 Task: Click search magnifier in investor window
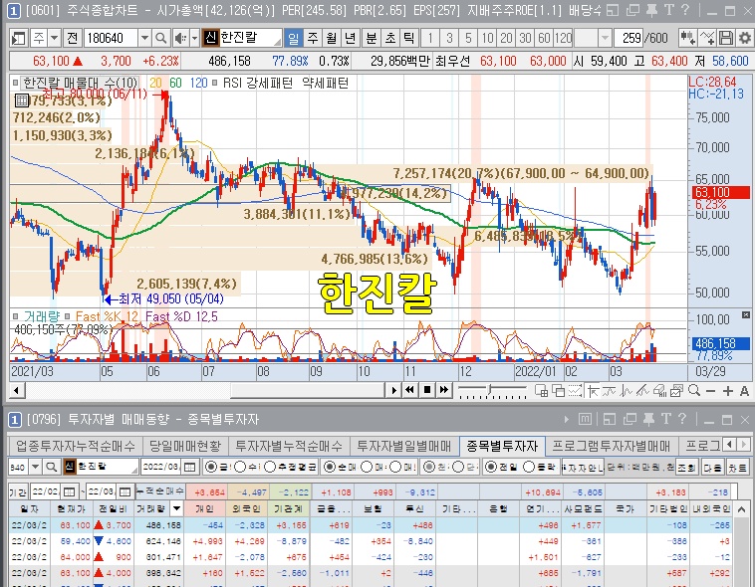pyautogui.click(x=52, y=467)
